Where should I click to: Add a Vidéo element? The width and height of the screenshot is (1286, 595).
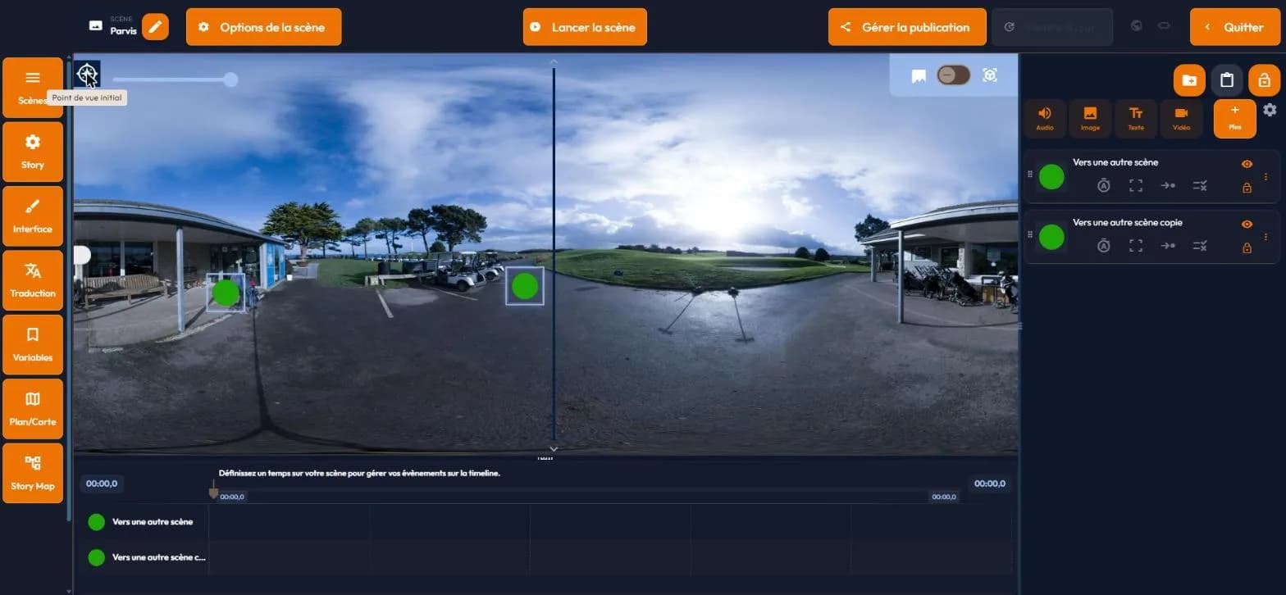(1181, 119)
